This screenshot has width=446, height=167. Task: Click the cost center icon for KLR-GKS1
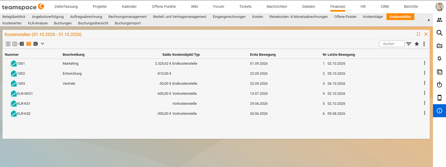[x=14, y=93]
